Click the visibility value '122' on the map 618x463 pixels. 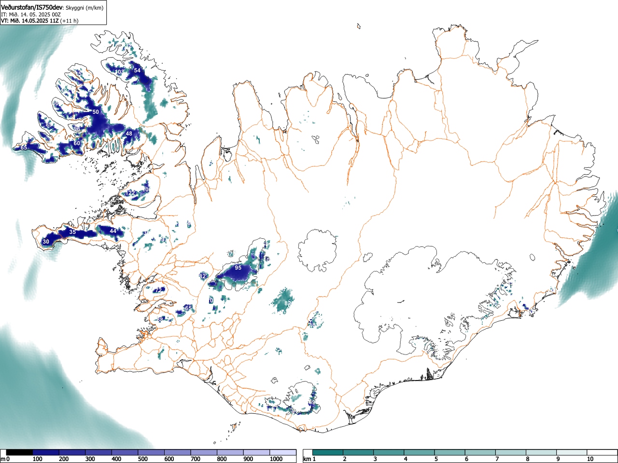(x=131, y=193)
